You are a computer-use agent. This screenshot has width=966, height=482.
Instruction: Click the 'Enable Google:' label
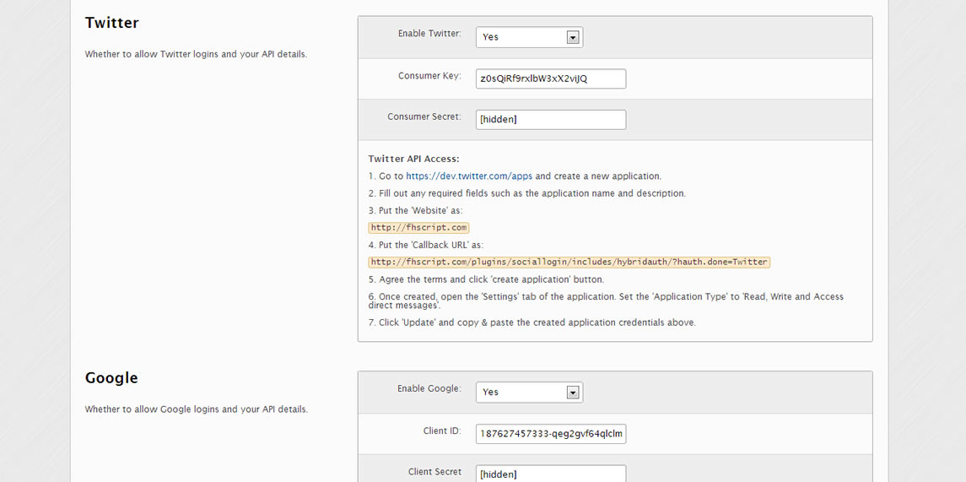coord(429,388)
